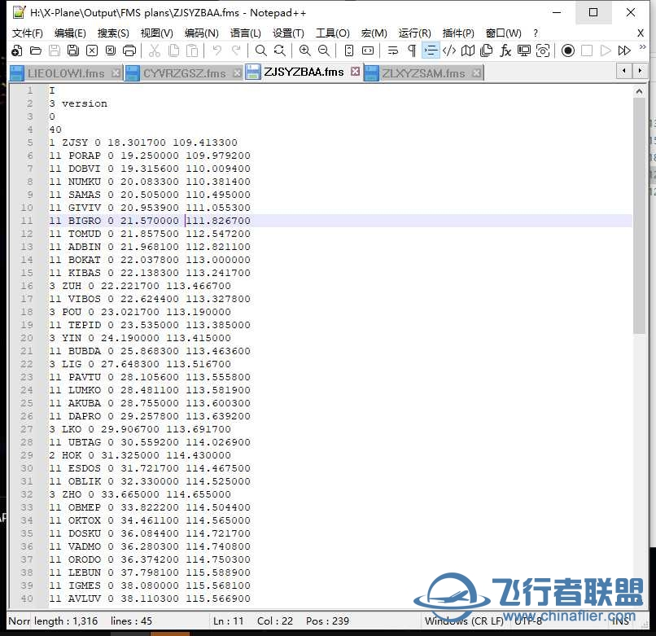The height and width of the screenshot is (636, 656).
Task: Open the 语言(L) menu
Action: (x=246, y=33)
